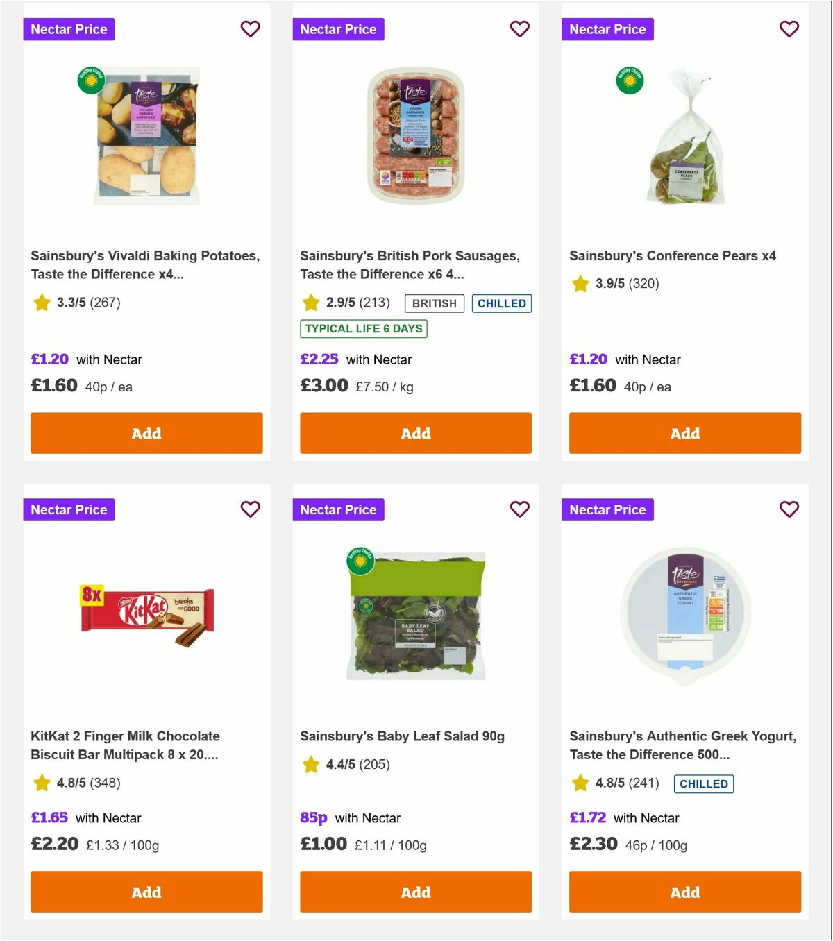The width and height of the screenshot is (833, 941).
Task: Click the Greek Yogurt product image
Action: 684,614
